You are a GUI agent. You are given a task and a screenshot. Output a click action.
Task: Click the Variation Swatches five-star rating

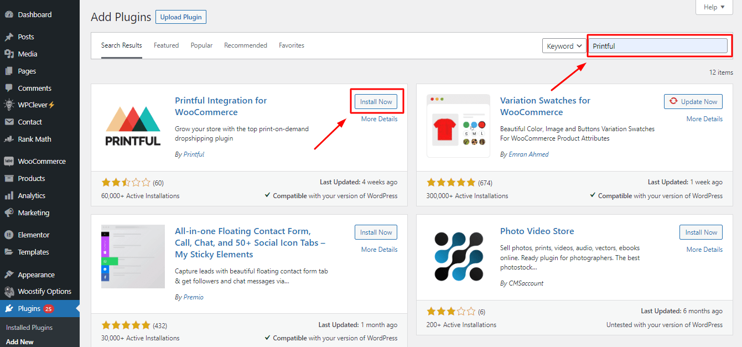click(451, 182)
